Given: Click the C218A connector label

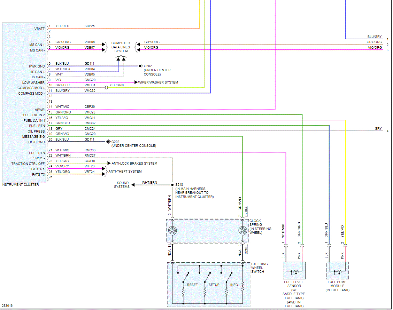Looking at the screenshot, I should (246, 212).
